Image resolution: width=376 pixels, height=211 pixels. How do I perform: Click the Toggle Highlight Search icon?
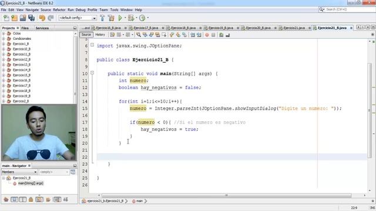pyautogui.click(x=157, y=35)
